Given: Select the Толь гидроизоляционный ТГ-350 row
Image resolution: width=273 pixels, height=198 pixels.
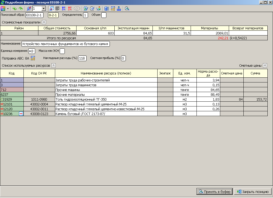Looking at the screenshot, I should click(134, 99).
